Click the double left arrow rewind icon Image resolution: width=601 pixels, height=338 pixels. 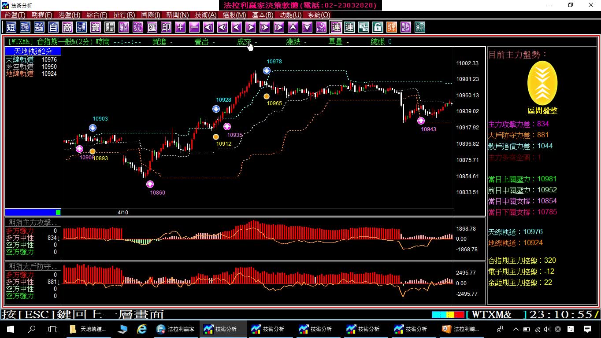tap(223, 27)
